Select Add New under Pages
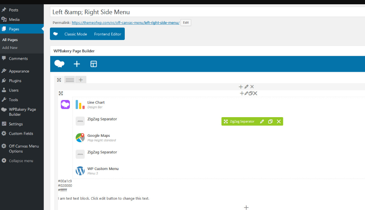 click(x=10, y=47)
